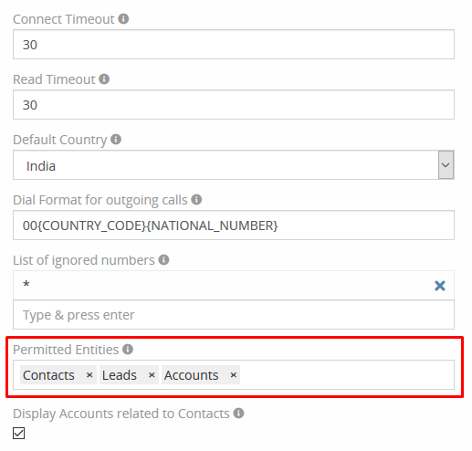472x451 pixels.
Task: Click the Dial Format outgoing calls field
Action: (234, 225)
